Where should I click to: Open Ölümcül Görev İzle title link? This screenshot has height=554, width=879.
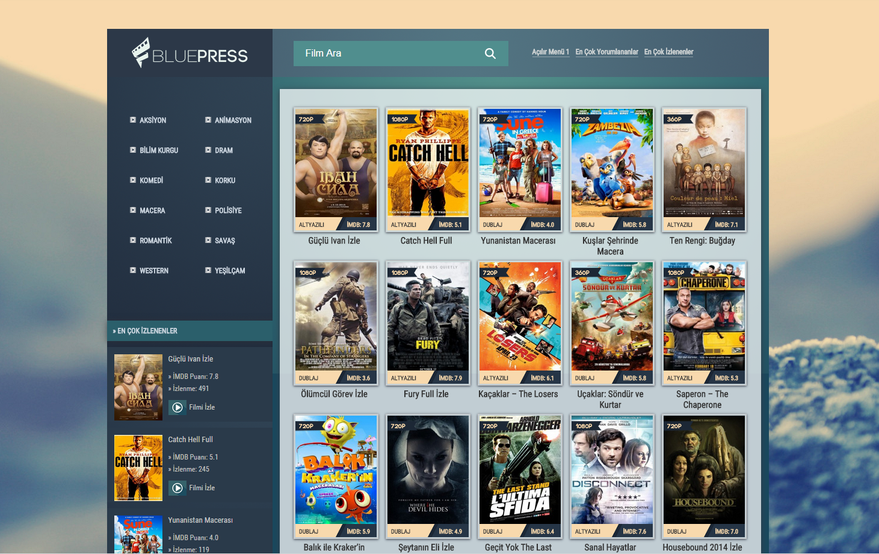(x=334, y=394)
